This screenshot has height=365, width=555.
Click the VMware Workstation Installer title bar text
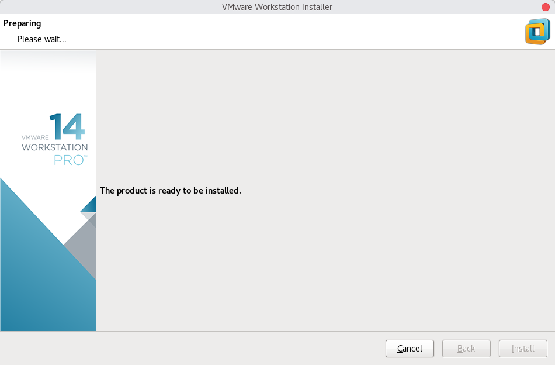pyautogui.click(x=277, y=7)
